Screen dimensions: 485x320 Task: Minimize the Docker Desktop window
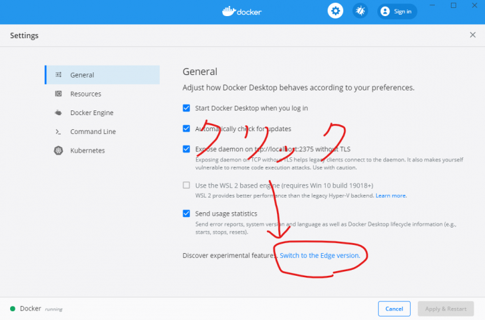[432, 5]
